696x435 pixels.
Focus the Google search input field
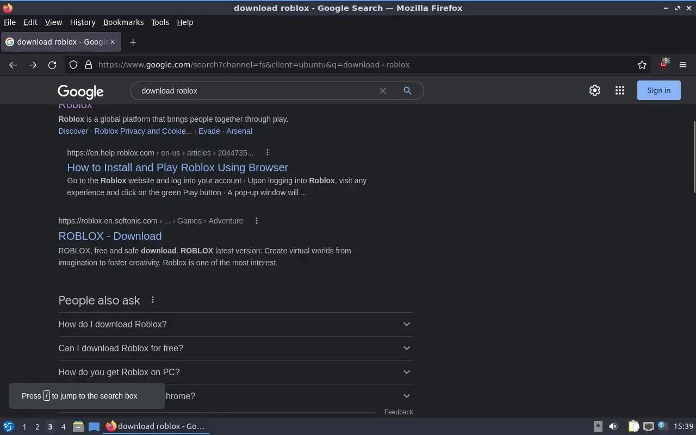point(258,91)
